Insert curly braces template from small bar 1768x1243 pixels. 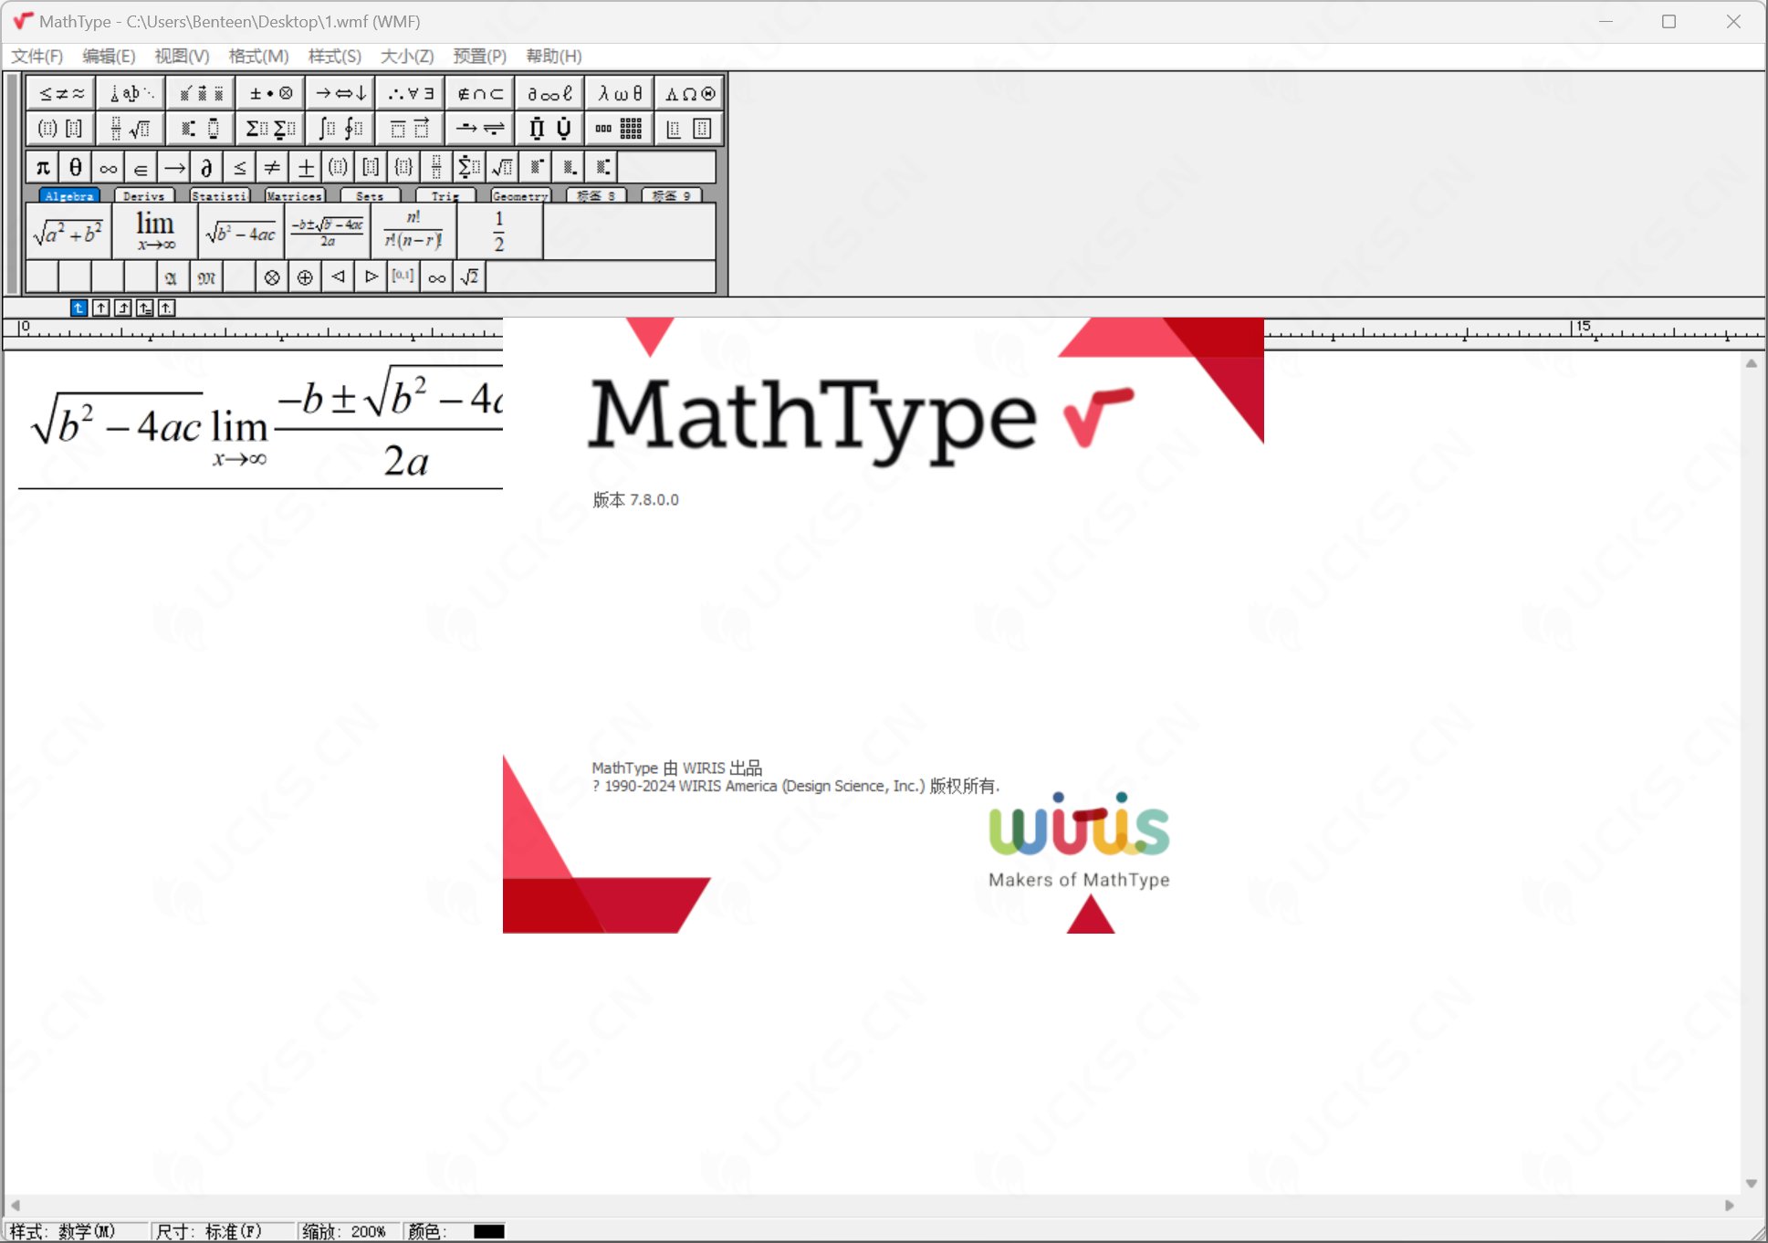click(x=403, y=168)
